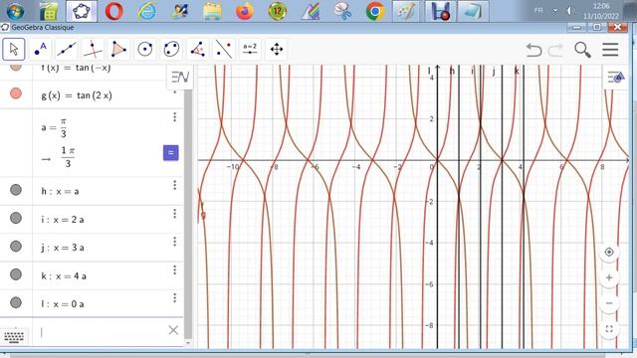Select the k: x = 4a equation

pyautogui.click(x=64, y=276)
